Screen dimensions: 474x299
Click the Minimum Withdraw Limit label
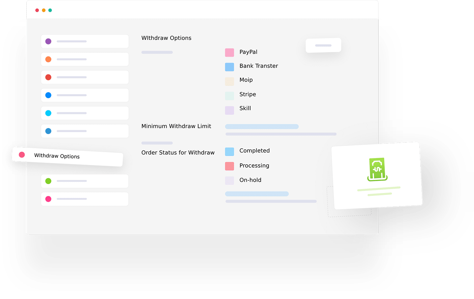click(x=176, y=126)
